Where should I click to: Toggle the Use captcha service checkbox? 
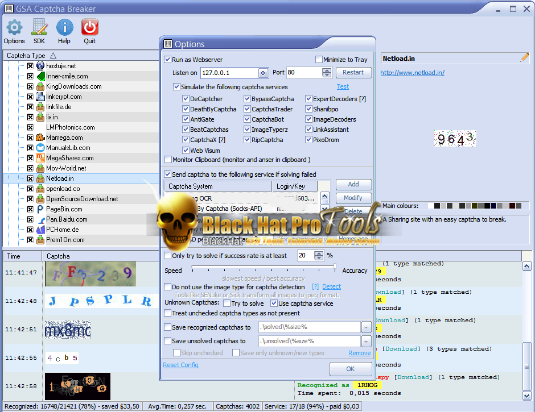(x=274, y=303)
